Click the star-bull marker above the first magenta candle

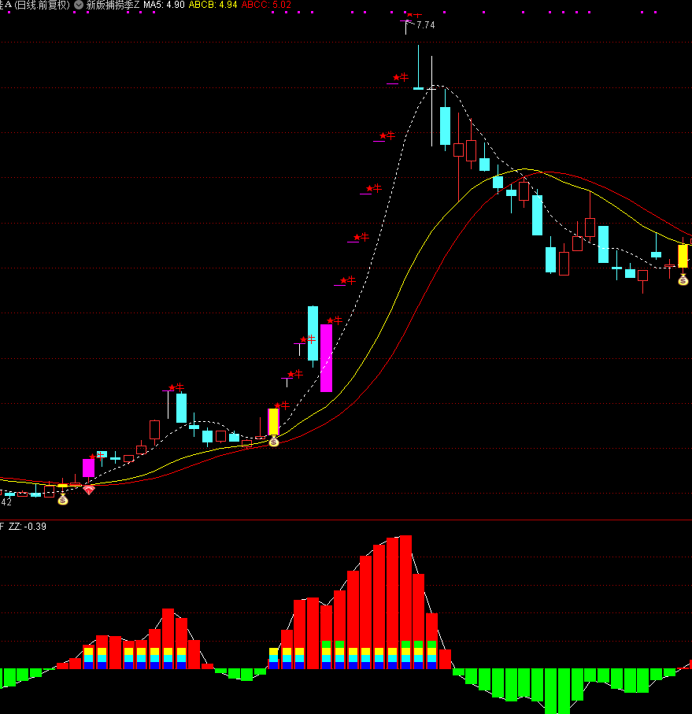[x=94, y=456]
